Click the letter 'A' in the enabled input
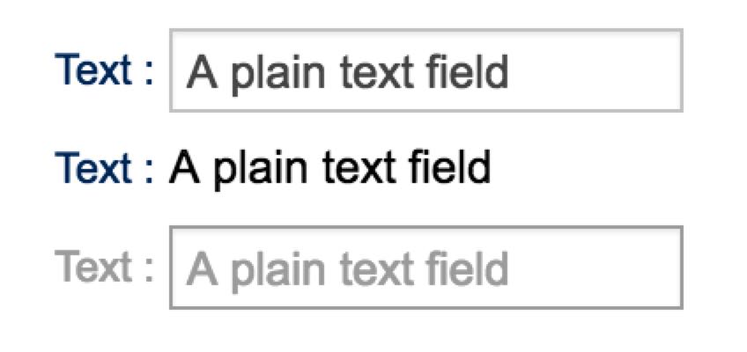Viewport: 747px width, 352px height. 203,71
